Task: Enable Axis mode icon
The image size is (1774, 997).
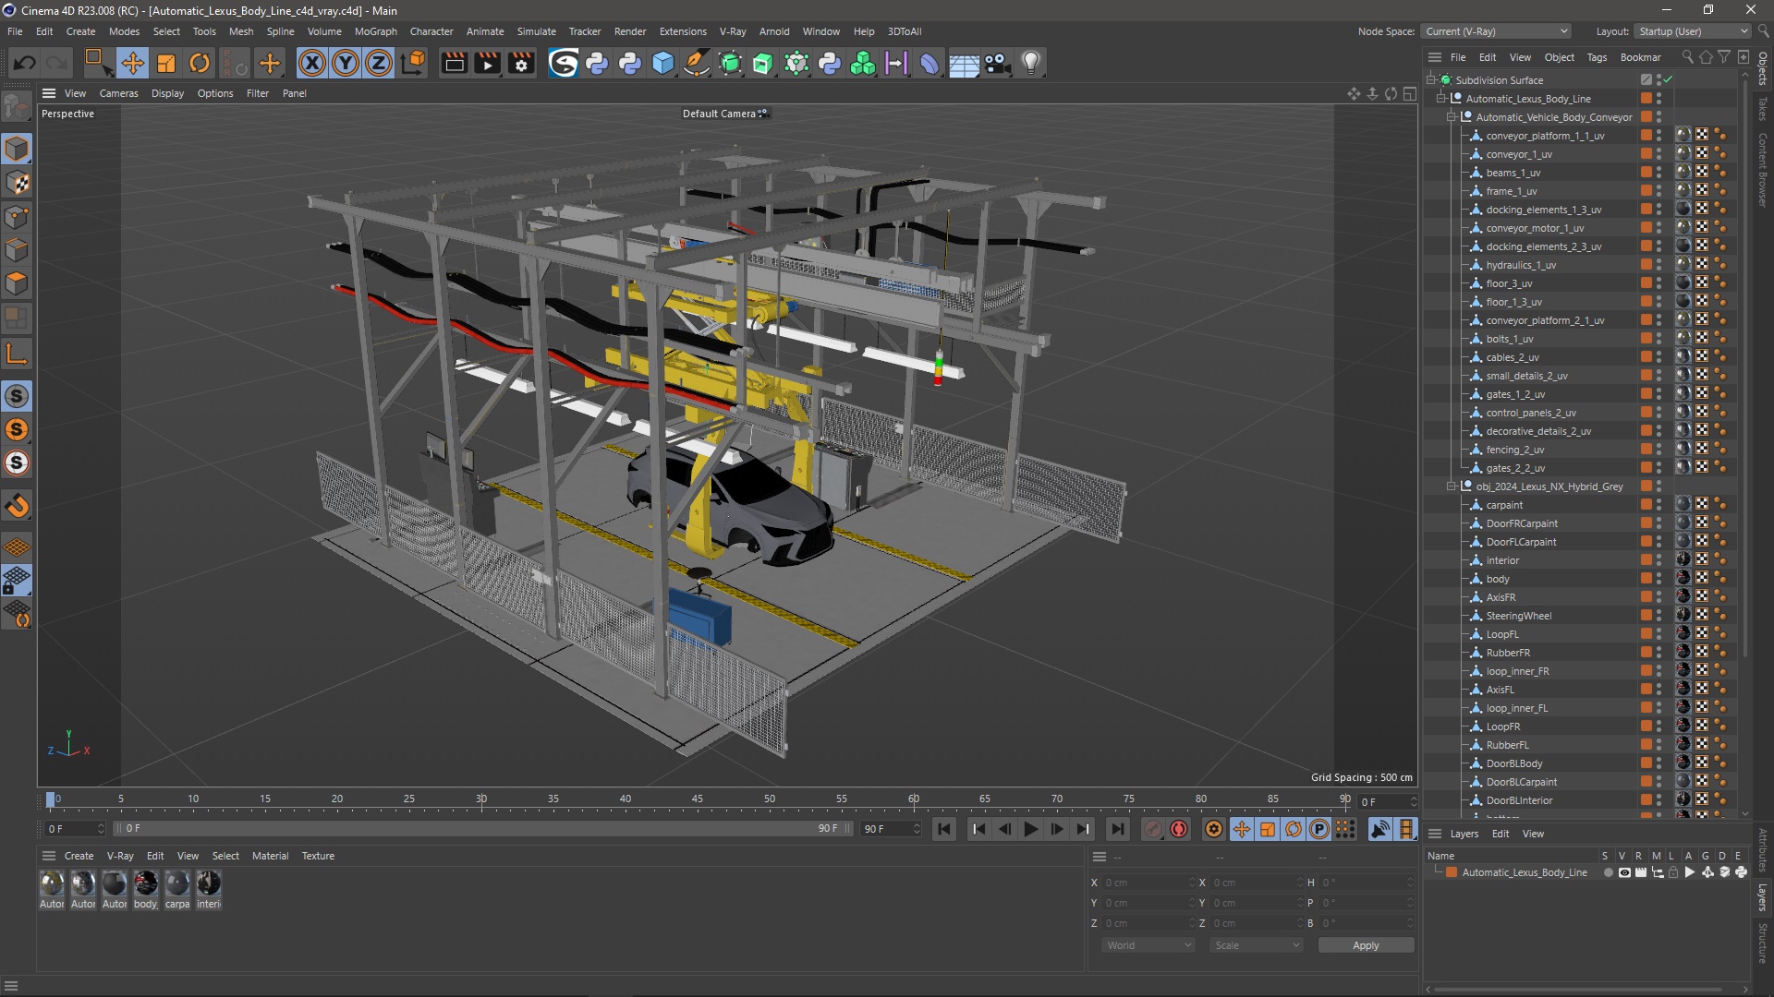Action: [x=17, y=354]
